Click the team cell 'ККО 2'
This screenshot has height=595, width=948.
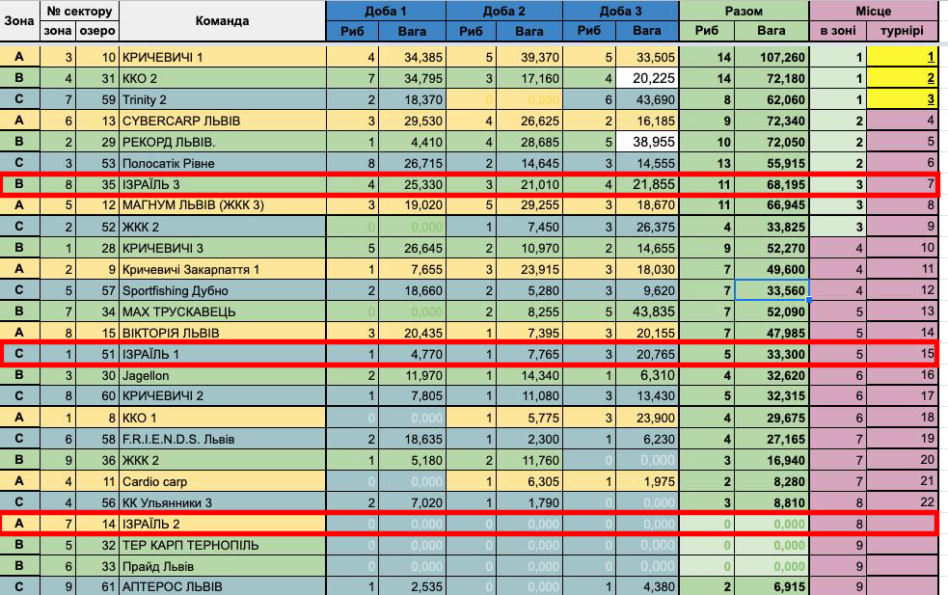(223, 78)
